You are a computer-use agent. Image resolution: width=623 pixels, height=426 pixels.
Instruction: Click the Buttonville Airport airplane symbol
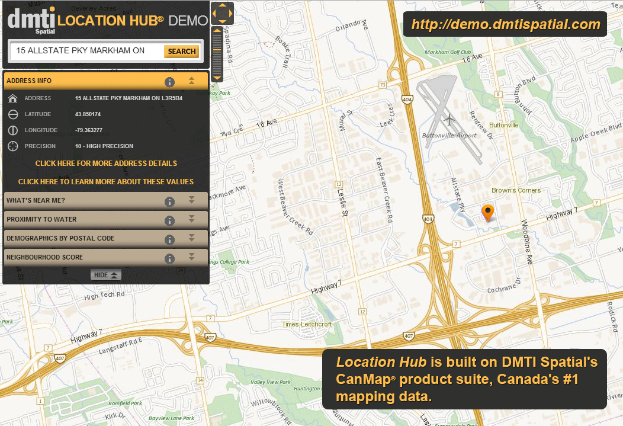click(449, 119)
